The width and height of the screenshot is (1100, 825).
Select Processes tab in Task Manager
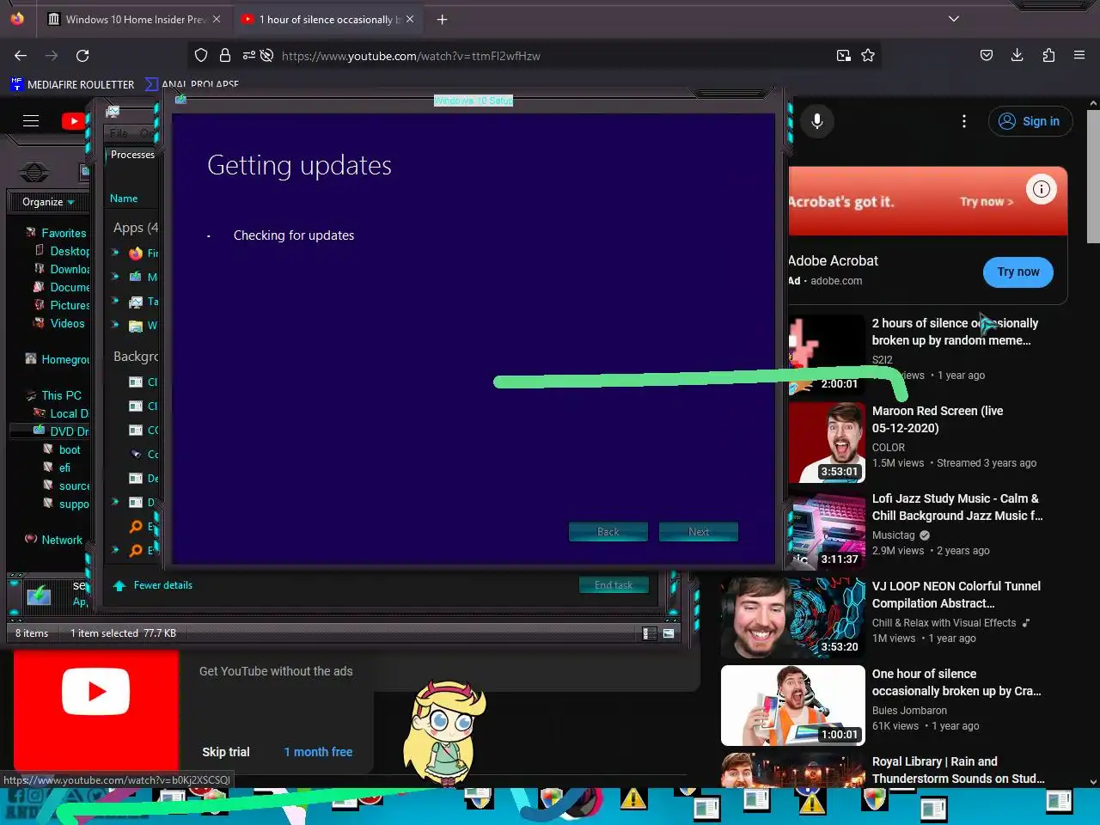tap(132, 155)
